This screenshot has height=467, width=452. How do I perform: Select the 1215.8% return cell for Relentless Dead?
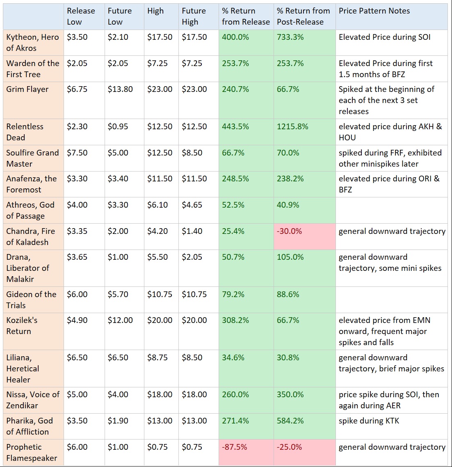coord(292,126)
